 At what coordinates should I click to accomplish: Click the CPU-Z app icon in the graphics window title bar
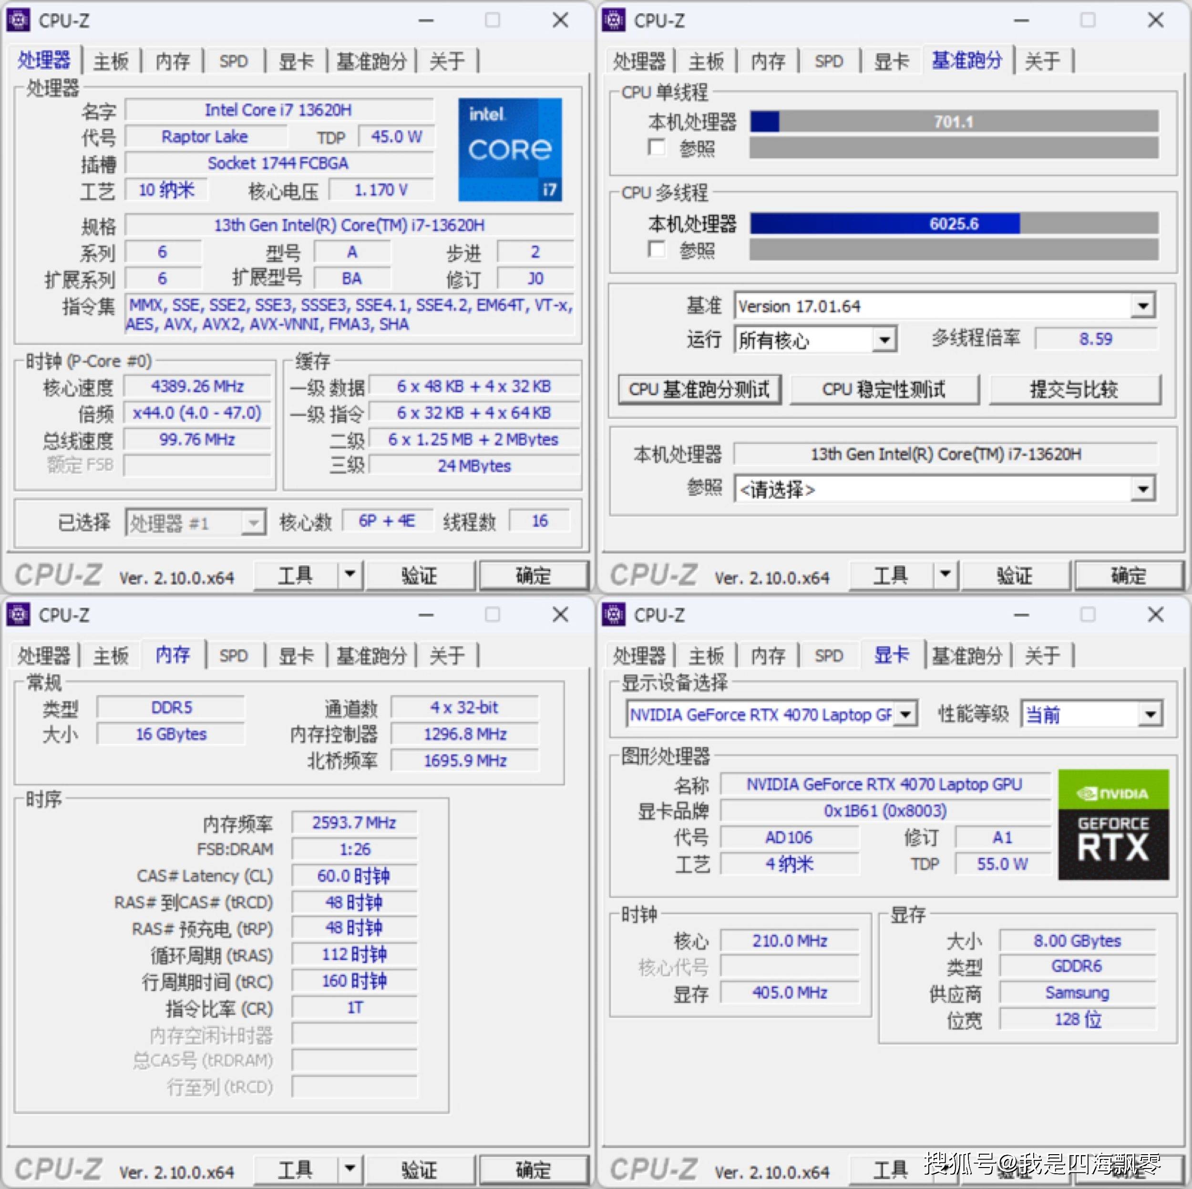[x=613, y=615]
